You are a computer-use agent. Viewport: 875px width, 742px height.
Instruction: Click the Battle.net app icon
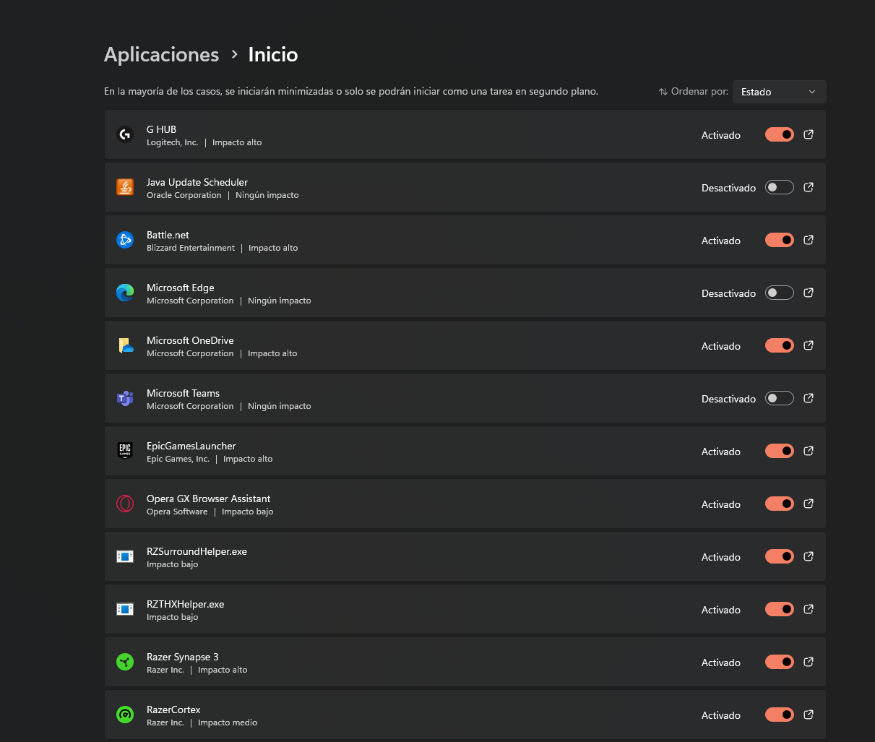click(x=125, y=240)
